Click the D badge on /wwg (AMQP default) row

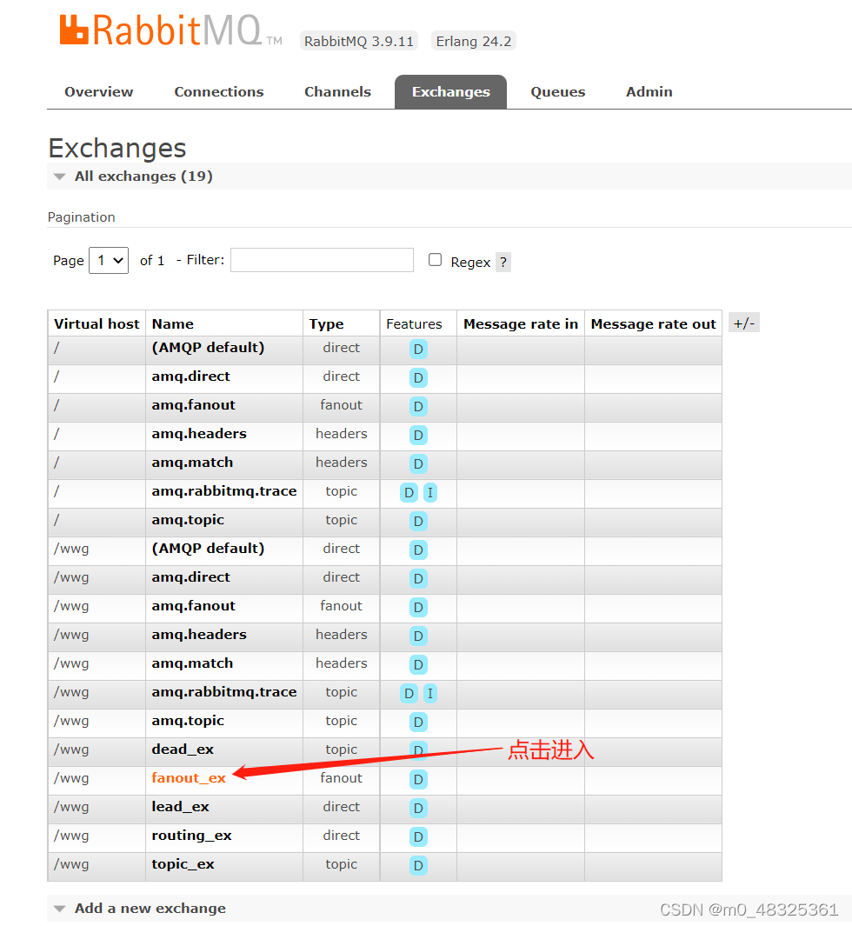pyautogui.click(x=418, y=550)
